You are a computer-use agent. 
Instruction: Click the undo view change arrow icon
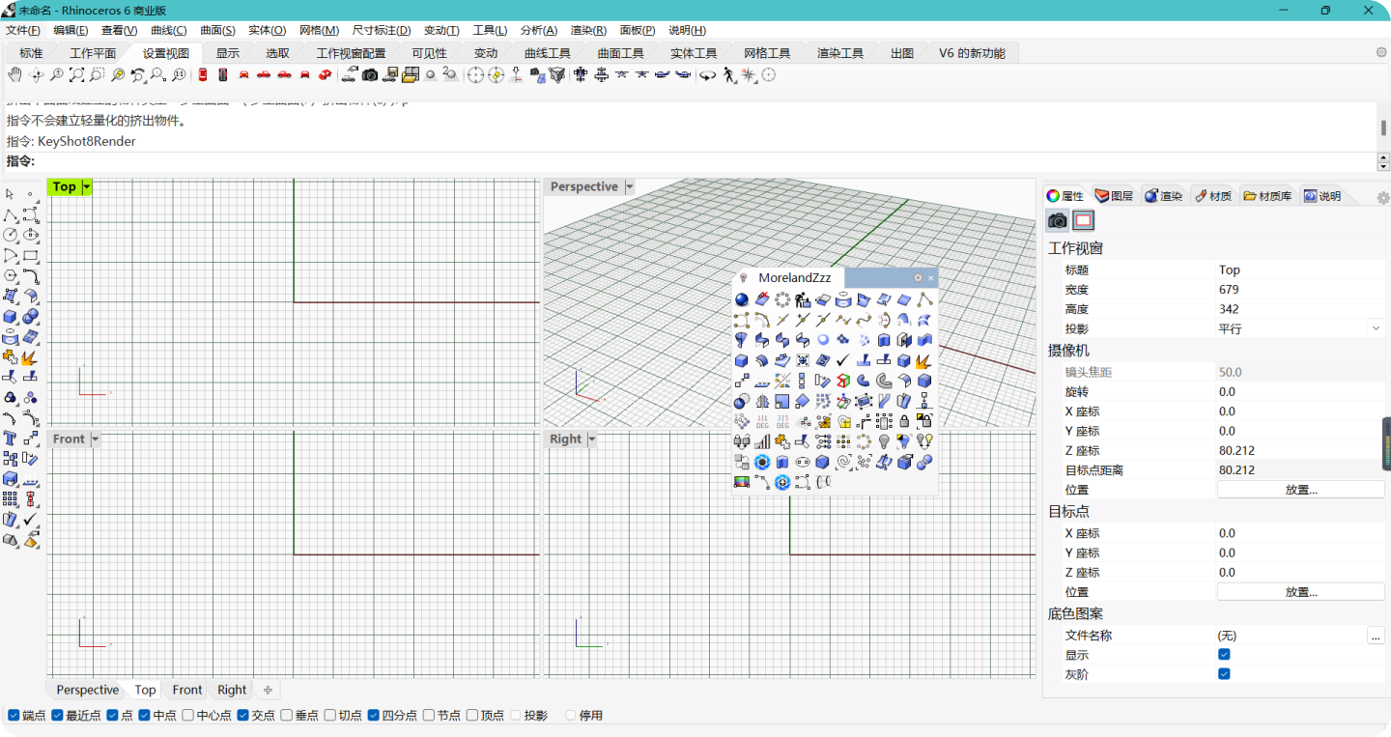coord(138,75)
